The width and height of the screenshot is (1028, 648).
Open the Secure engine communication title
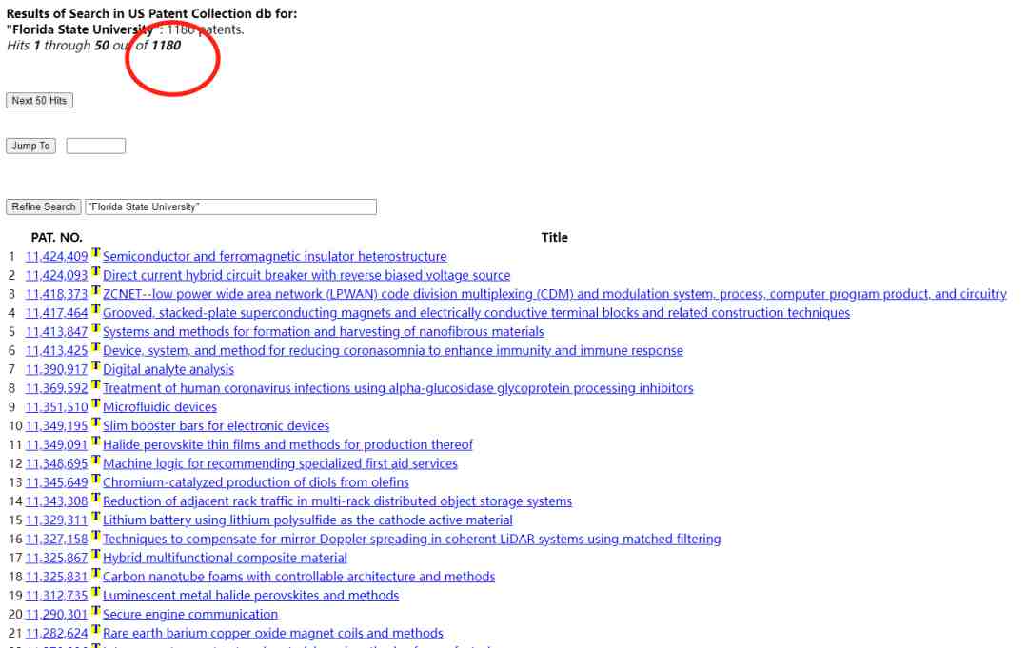click(190, 615)
